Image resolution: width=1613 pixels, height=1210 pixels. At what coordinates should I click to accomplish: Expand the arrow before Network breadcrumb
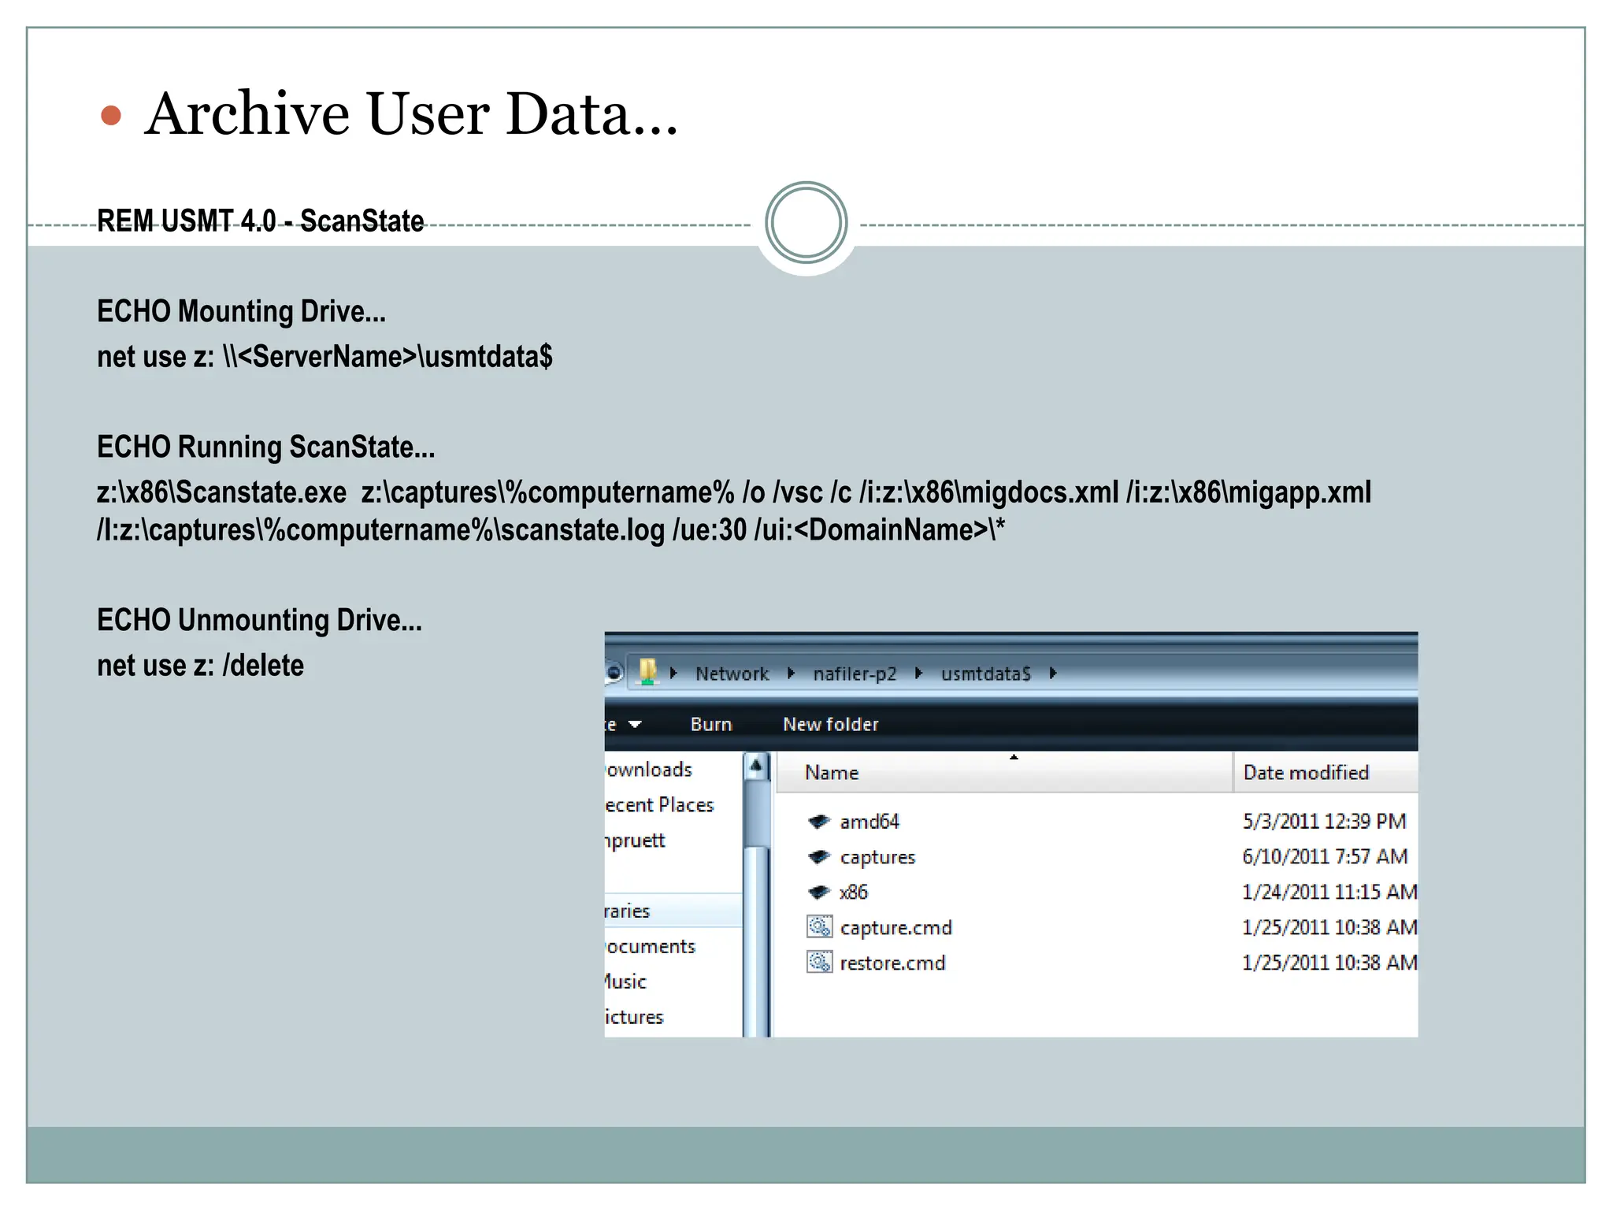click(x=673, y=673)
